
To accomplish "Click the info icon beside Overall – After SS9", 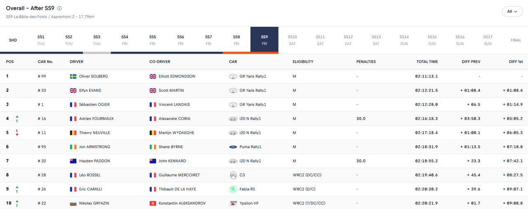I will [59, 8].
